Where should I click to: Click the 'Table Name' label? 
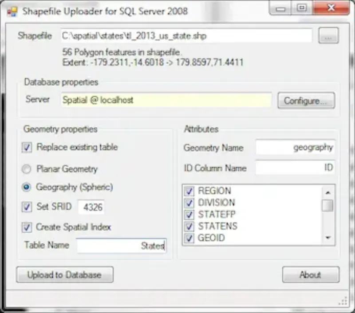pyautogui.click(x=47, y=245)
